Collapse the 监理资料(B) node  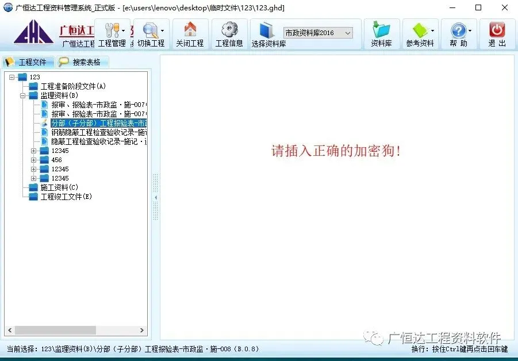tap(23, 96)
